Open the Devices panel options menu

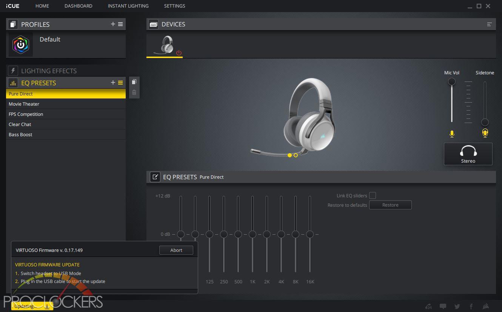point(489,24)
